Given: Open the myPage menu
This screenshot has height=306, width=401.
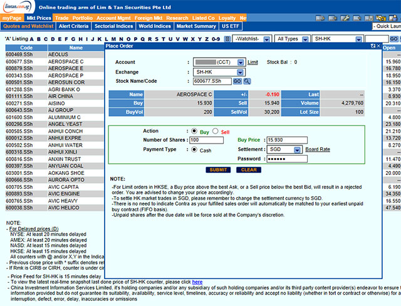Looking at the screenshot, I should coord(12,18).
